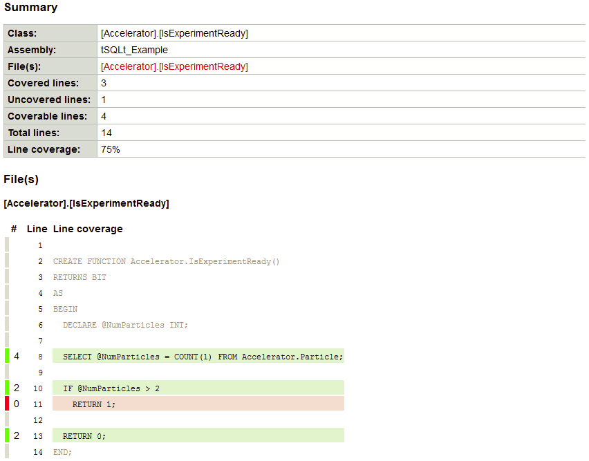Open the red [Accelerator].[IsExperimentReady] file link
Screen dimensions: 589x461
[174, 66]
